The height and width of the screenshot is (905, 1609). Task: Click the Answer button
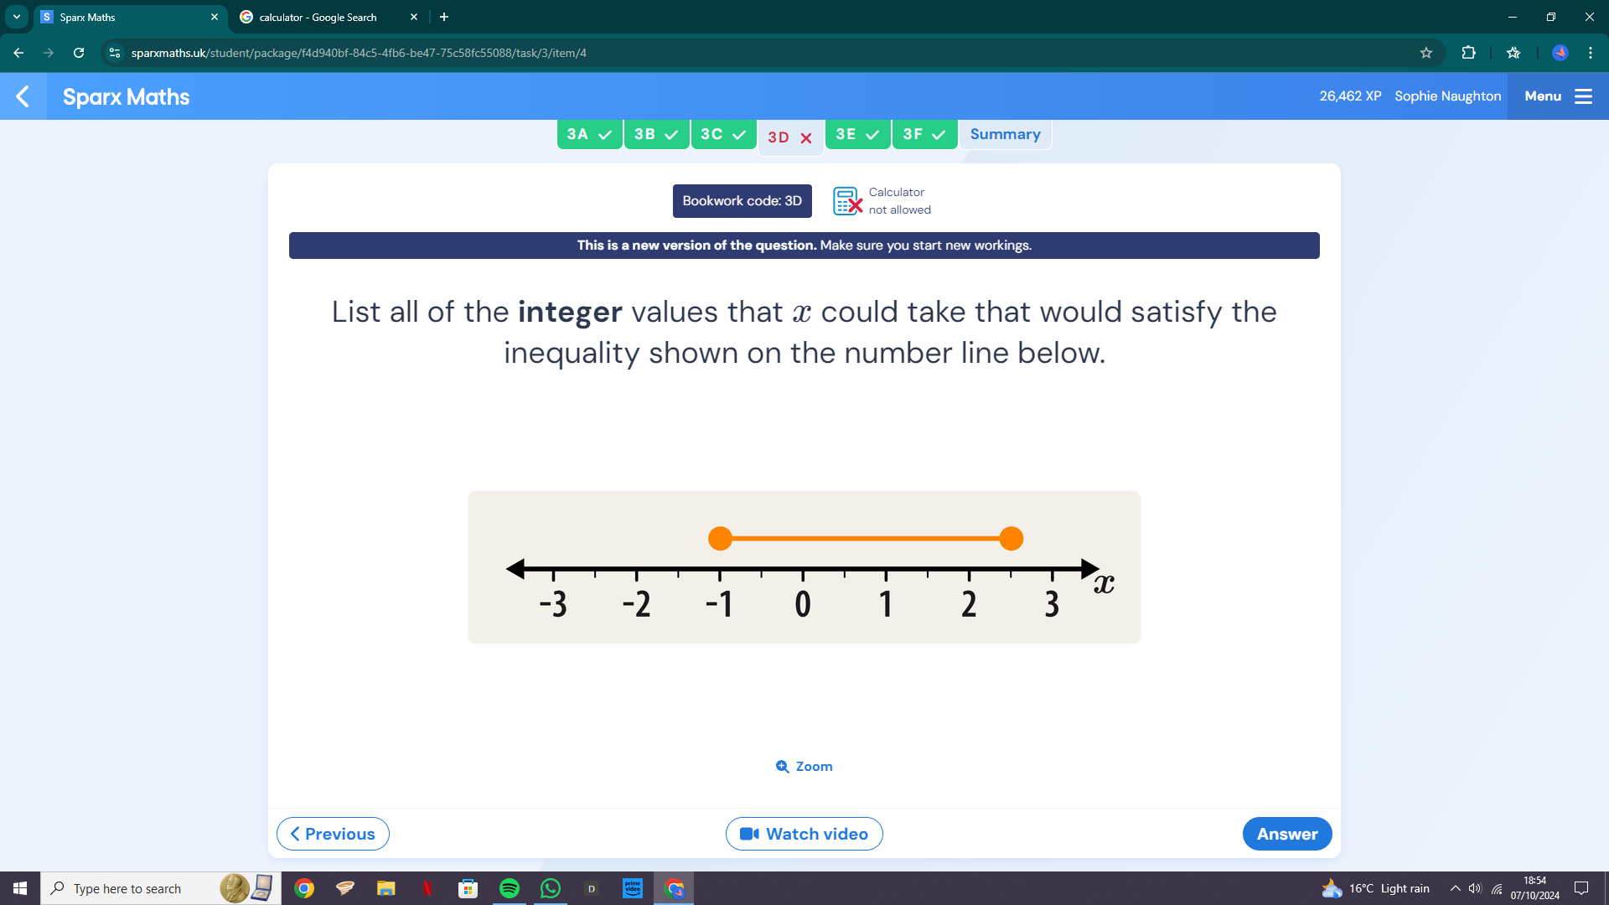pyautogui.click(x=1287, y=833)
